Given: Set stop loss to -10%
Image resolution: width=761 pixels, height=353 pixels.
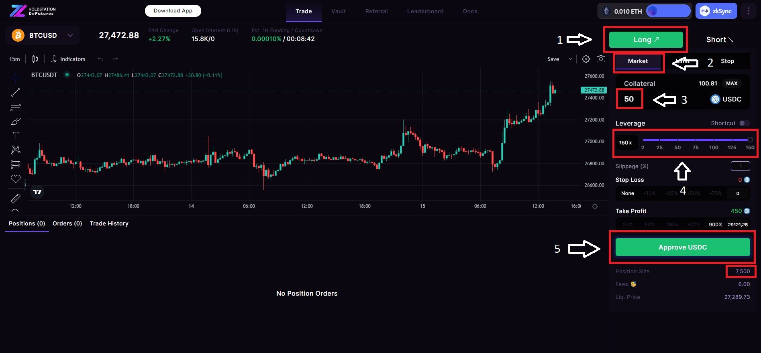Looking at the screenshot, I should click(x=649, y=193).
